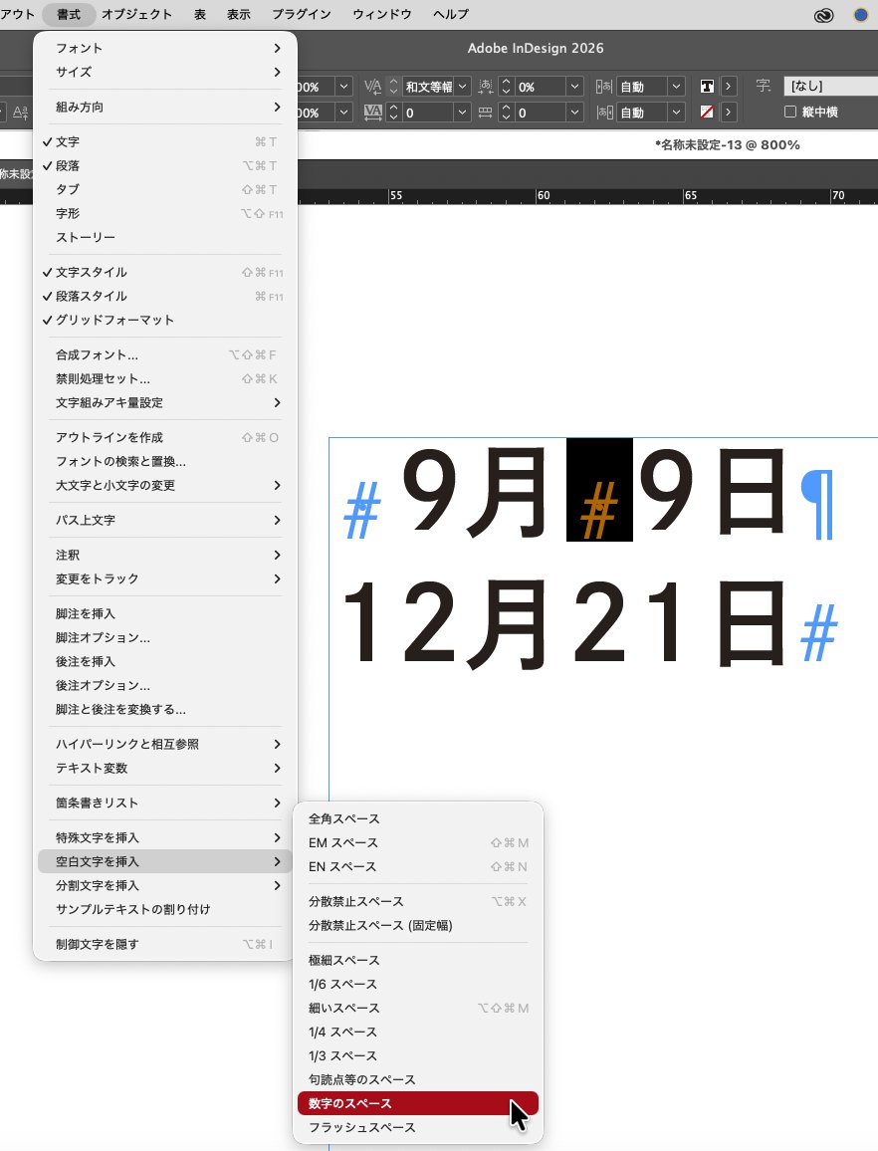Click the character style 字 icon
Viewport: 878px width, 1151px height.
click(x=764, y=86)
